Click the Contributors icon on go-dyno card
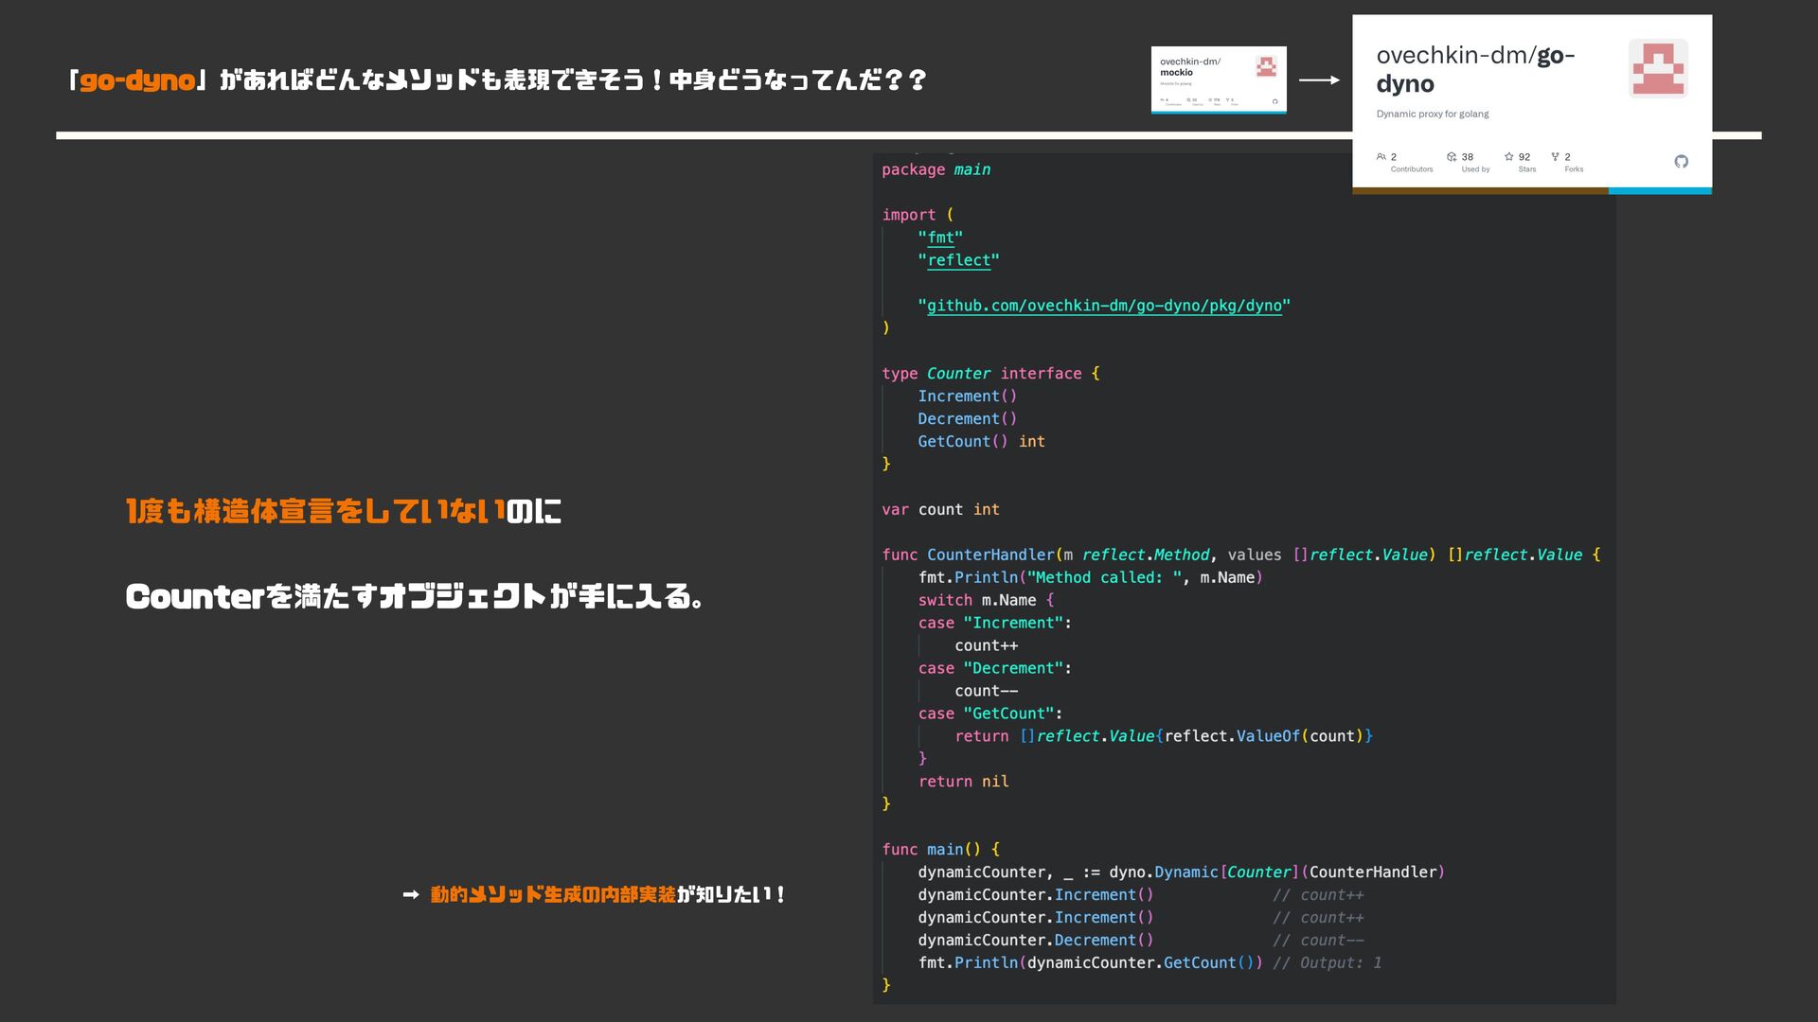 [x=1381, y=157]
